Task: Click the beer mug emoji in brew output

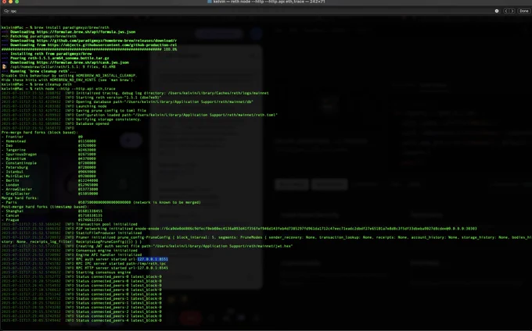Action: pos(4,66)
